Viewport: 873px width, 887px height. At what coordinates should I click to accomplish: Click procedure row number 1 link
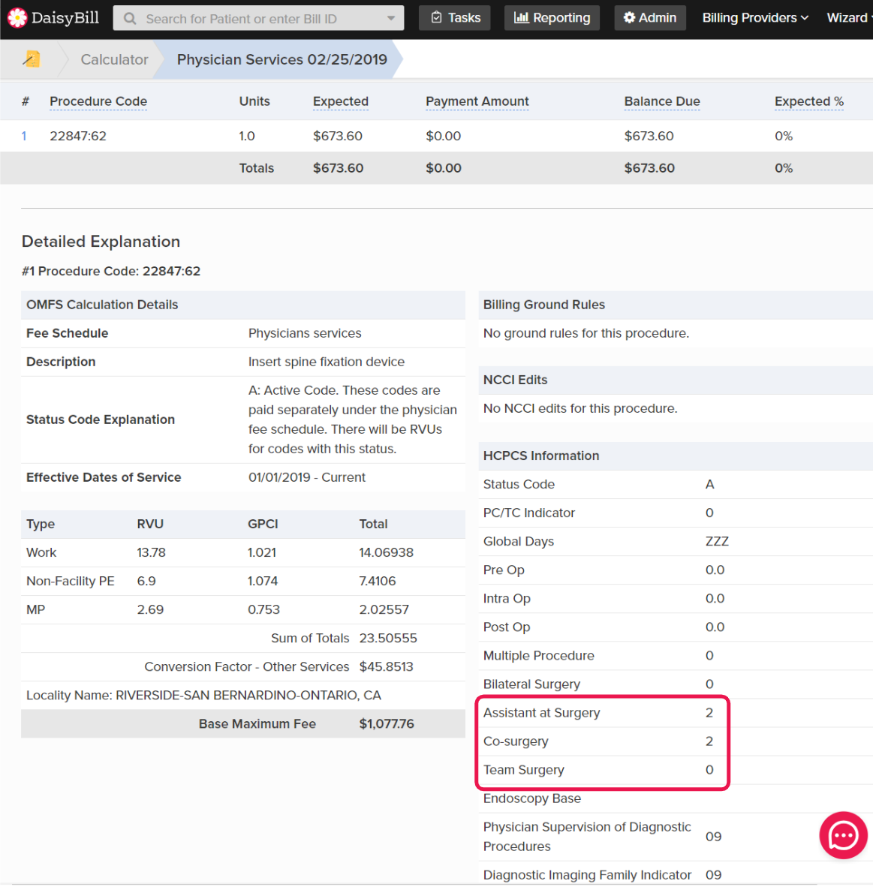(24, 136)
